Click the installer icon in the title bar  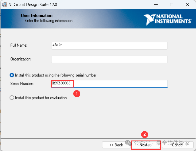click(x=4, y=5)
